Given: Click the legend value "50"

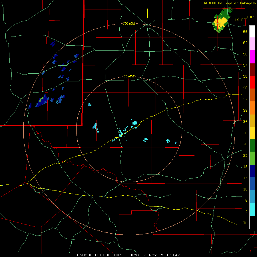Looking at the screenshot, I should point(245,77).
